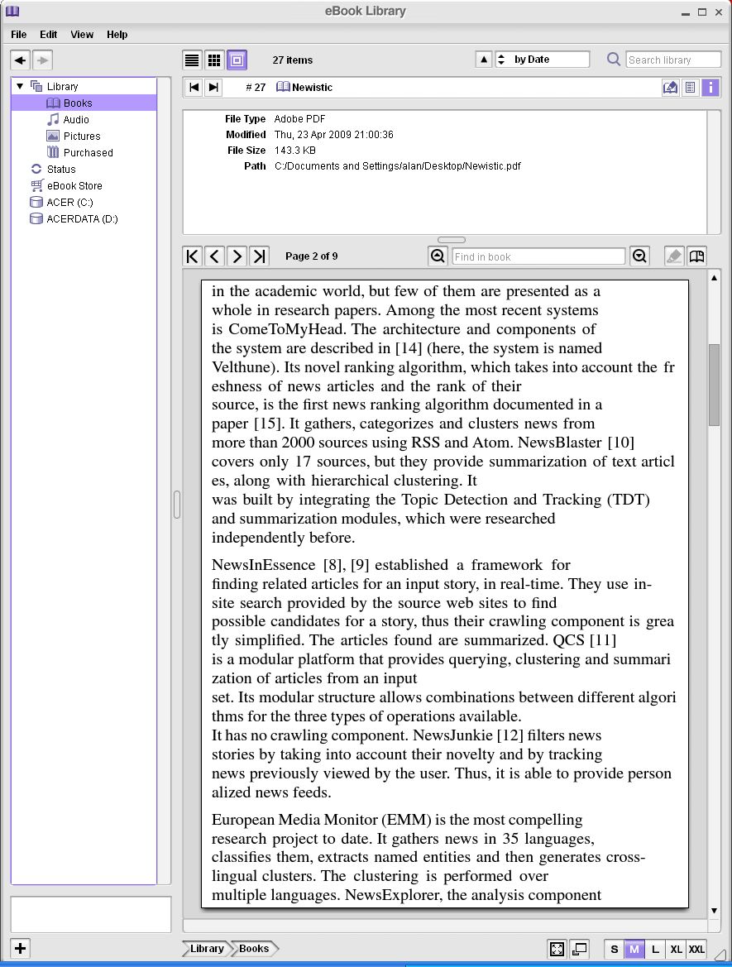
Task: Open the Edit menu
Action: click(x=48, y=35)
